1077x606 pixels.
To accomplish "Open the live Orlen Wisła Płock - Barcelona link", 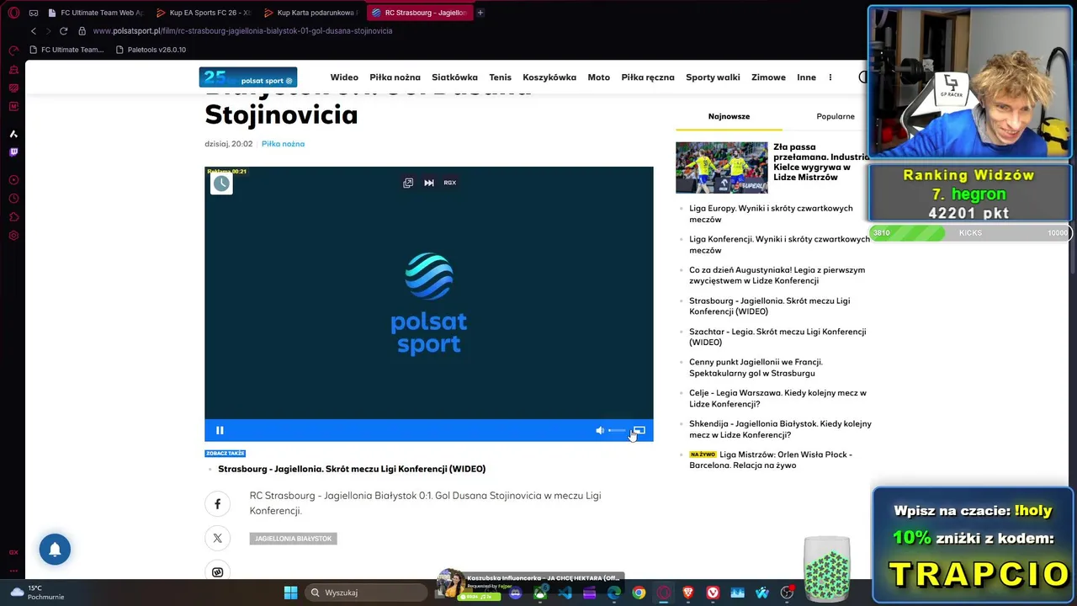I will click(x=771, y=460).
